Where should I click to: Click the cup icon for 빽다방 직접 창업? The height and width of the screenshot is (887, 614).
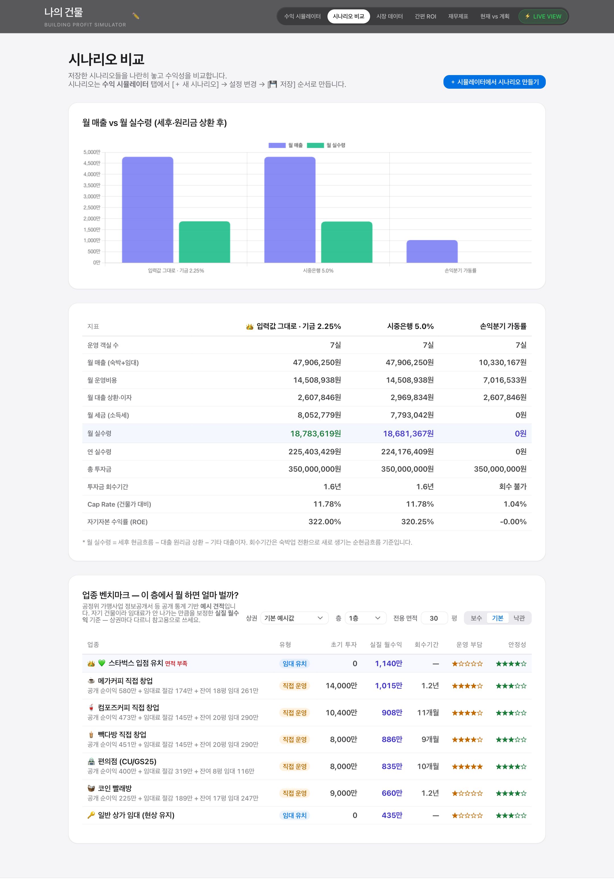pos(91,734)
